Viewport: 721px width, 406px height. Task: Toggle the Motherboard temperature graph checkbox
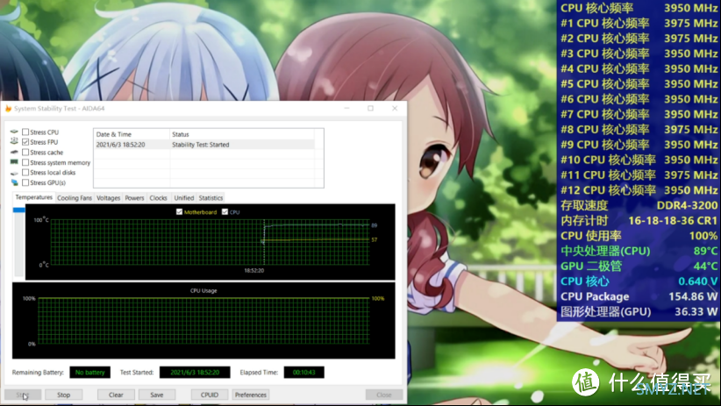coord(180,212)
